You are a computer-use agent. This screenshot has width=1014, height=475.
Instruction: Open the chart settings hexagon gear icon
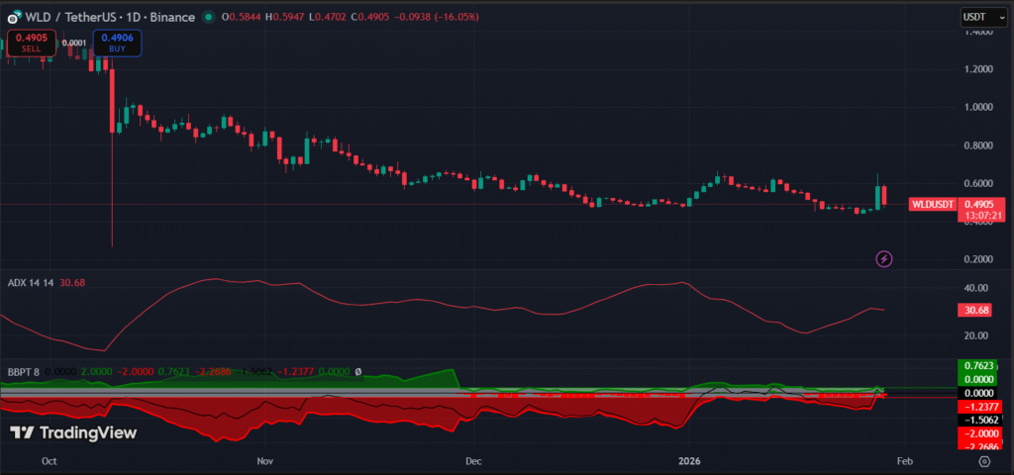(x=984, y=461)
